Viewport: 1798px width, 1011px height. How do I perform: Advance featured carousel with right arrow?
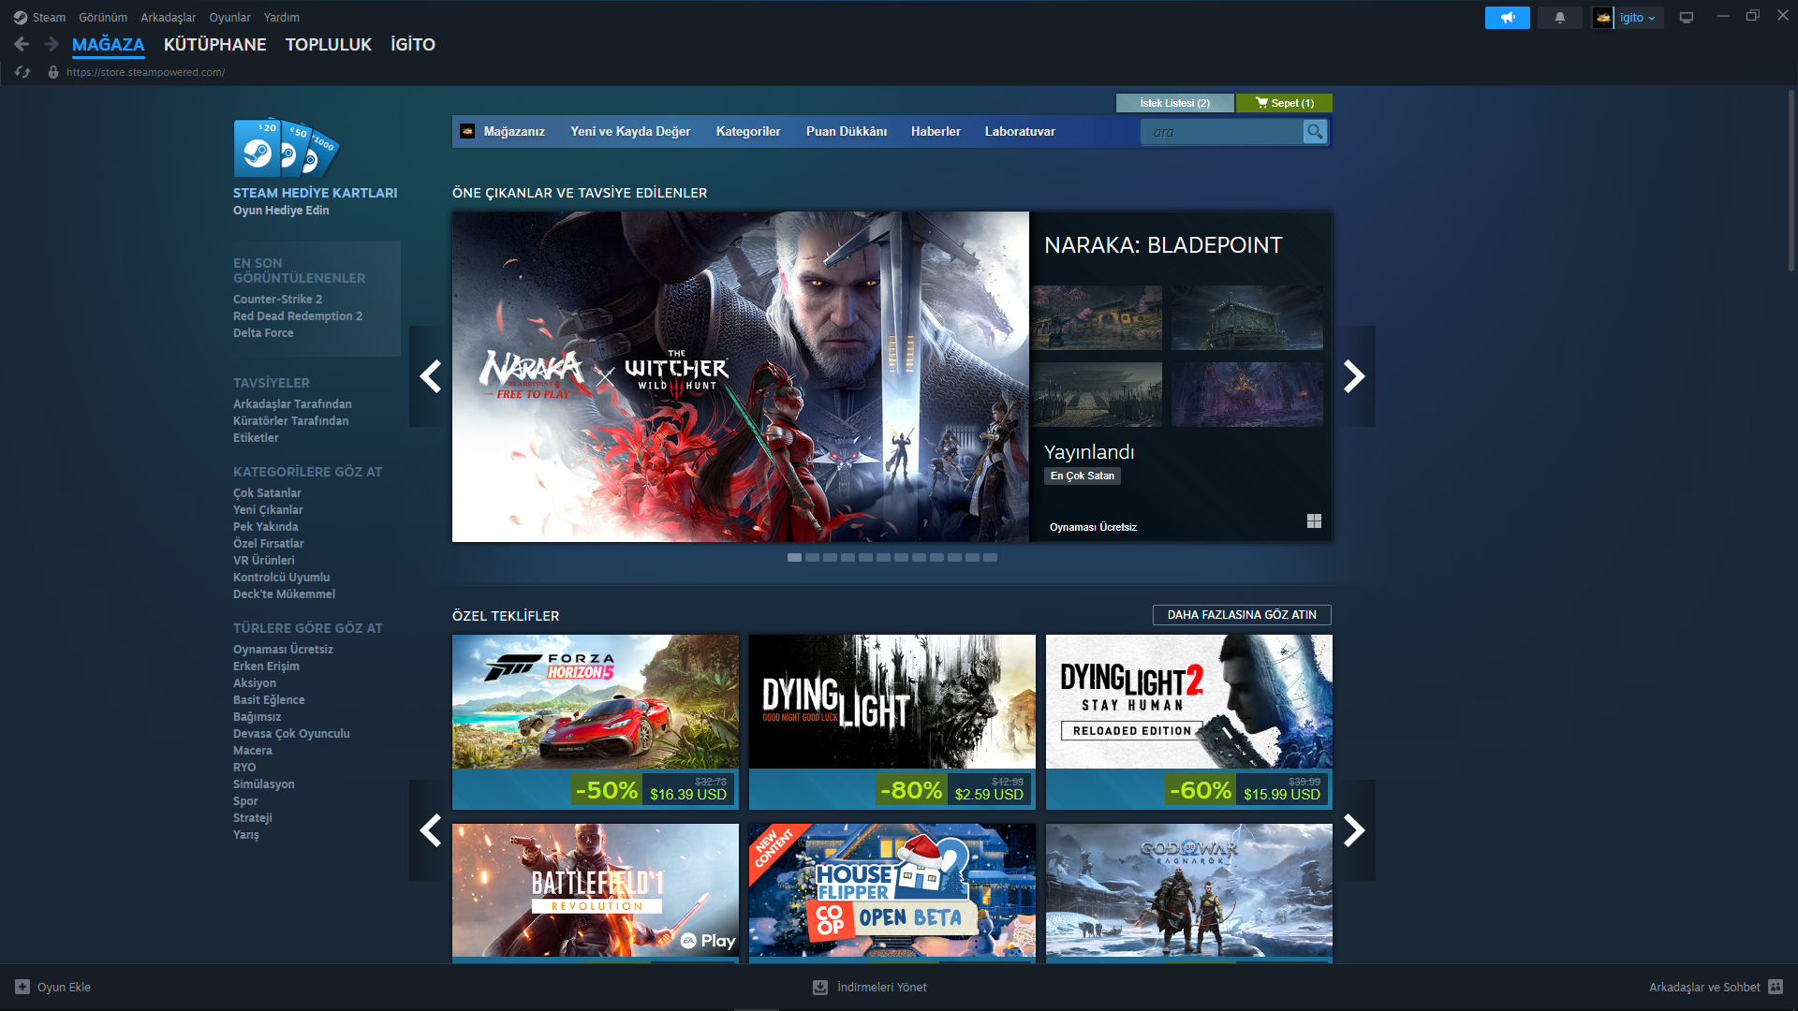click(1354, 376)
